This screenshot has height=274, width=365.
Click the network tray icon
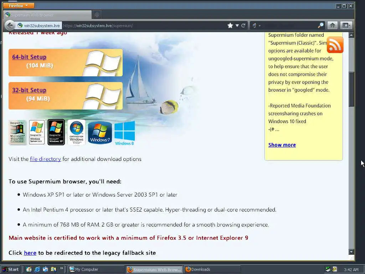[x=328, y=269]
